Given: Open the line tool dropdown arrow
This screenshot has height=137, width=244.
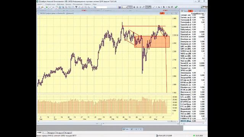Looking at the screenshot, I should click(x=156, y=7).
